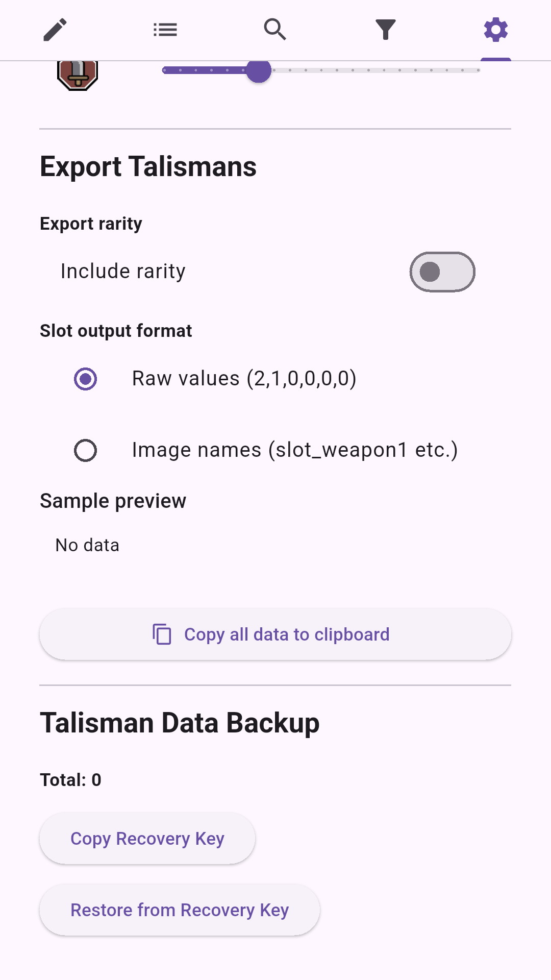Select the gear settings tab
The height and width of the screenshot is (980, 551).
(x=496, y=30)
